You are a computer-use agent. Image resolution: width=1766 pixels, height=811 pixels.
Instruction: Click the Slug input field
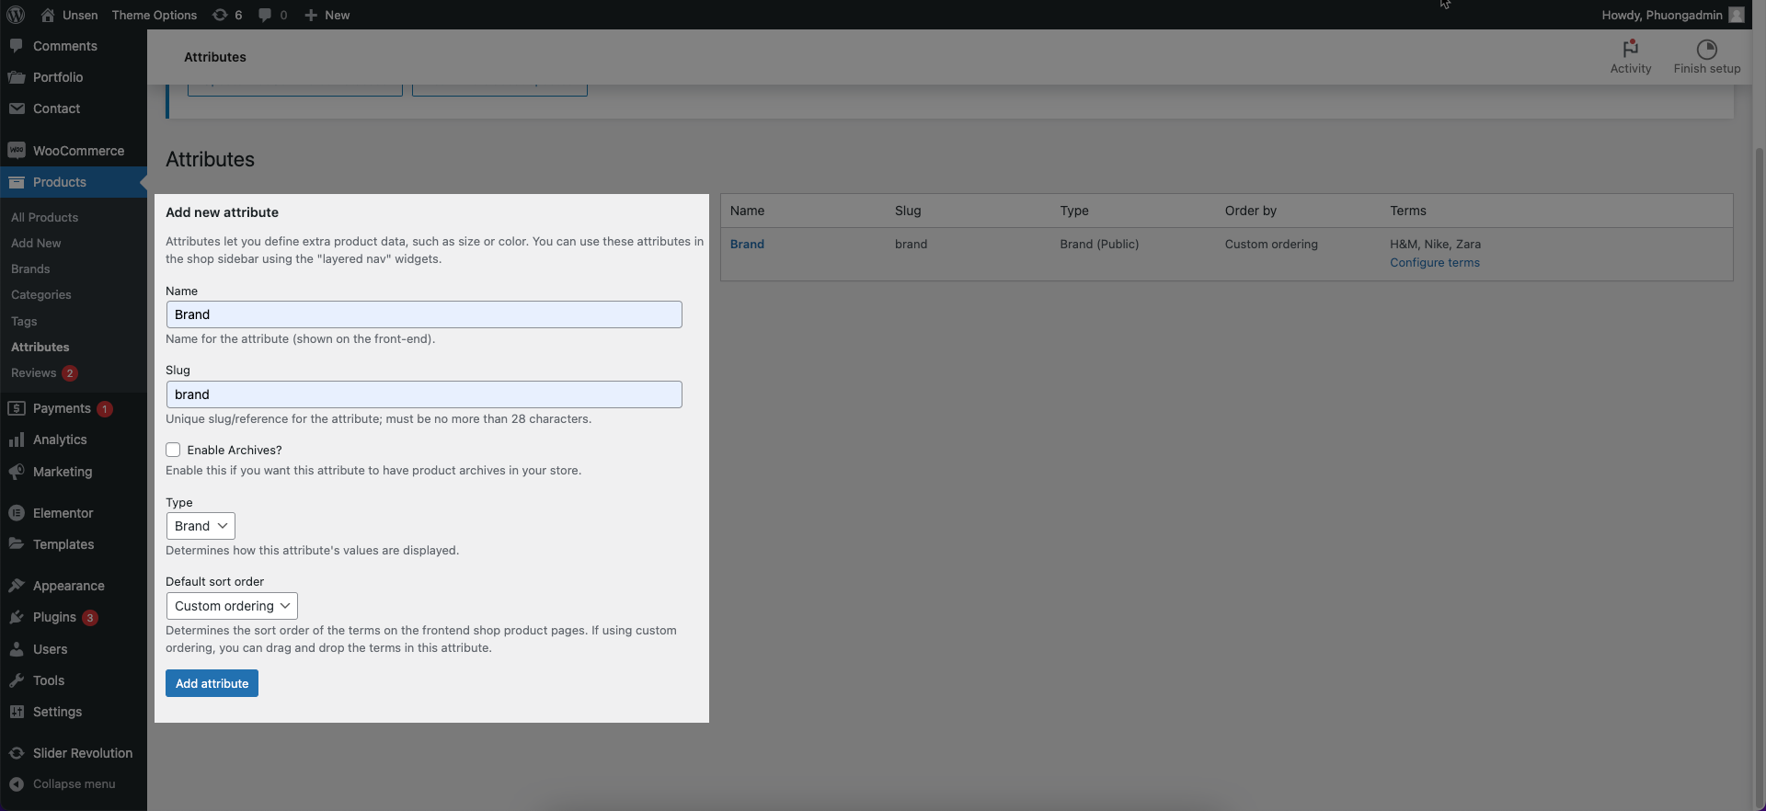click(424, 394)
